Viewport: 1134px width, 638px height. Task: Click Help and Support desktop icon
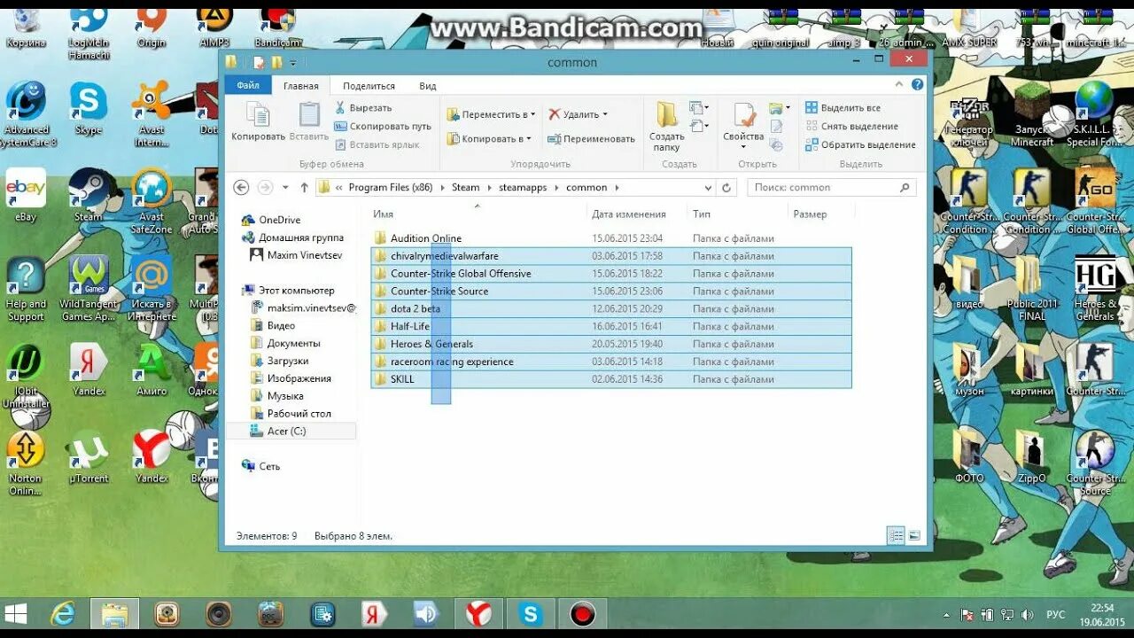pyautogui.click(x=26, y=290)
